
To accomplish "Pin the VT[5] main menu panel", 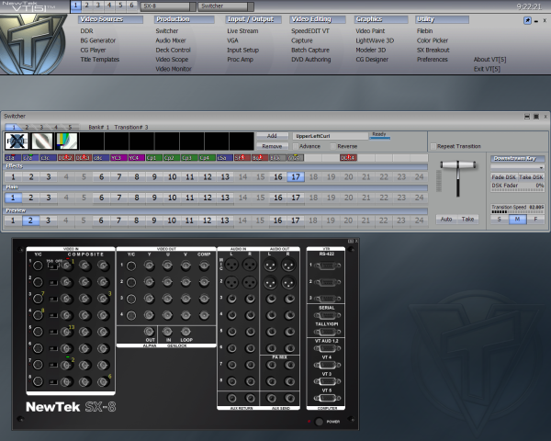I will tap(527, 20).
